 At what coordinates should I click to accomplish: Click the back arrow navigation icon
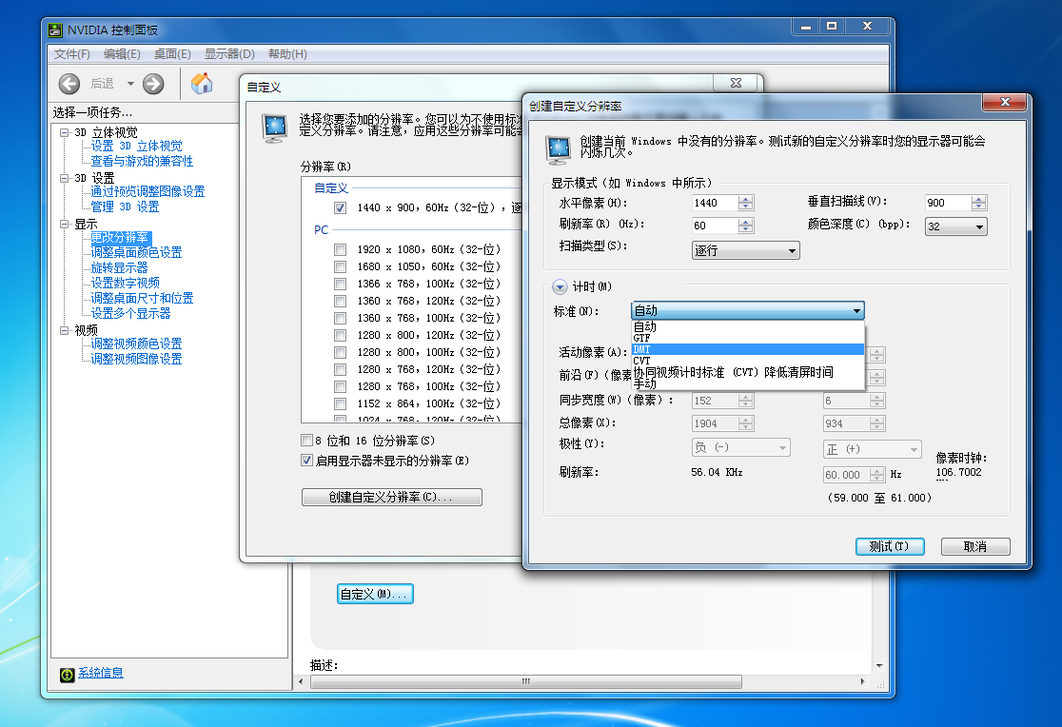(x=69, y=84)
